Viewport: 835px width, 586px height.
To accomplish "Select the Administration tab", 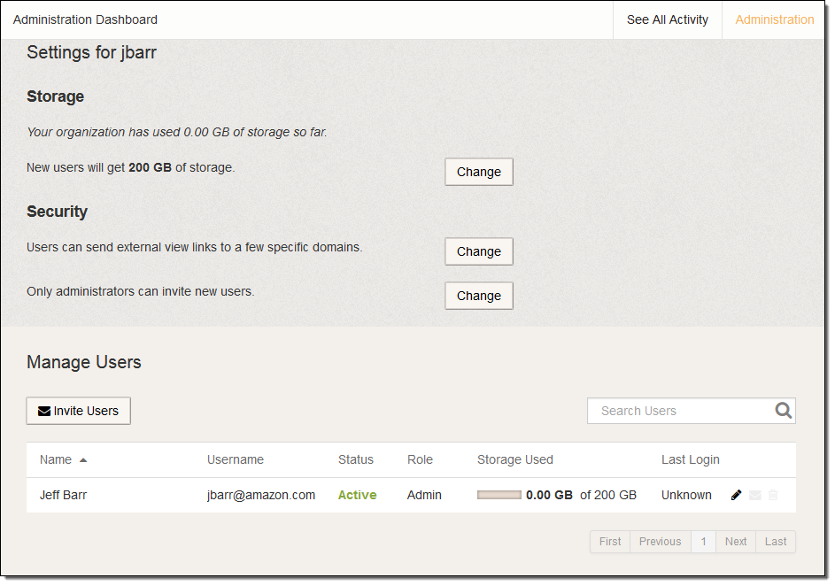I will pyautogui.click(x=774, y=19).
